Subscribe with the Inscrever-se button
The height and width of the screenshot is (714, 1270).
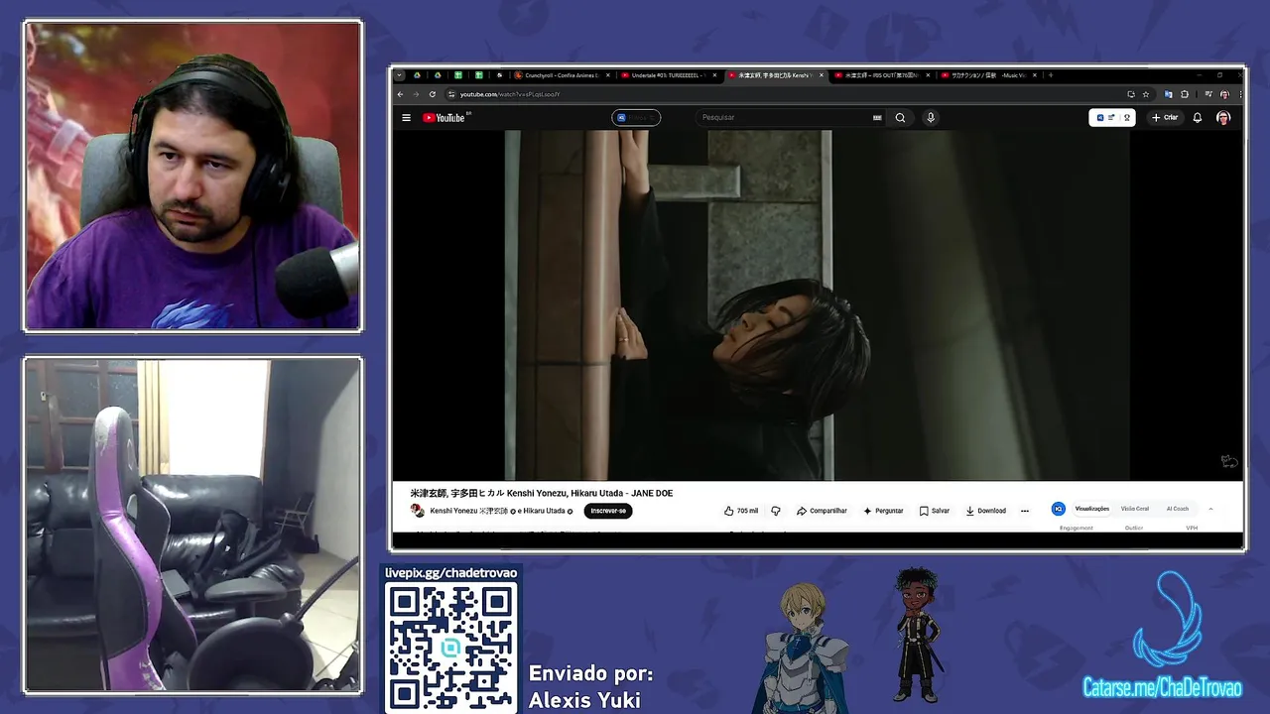tap(608, 511)
